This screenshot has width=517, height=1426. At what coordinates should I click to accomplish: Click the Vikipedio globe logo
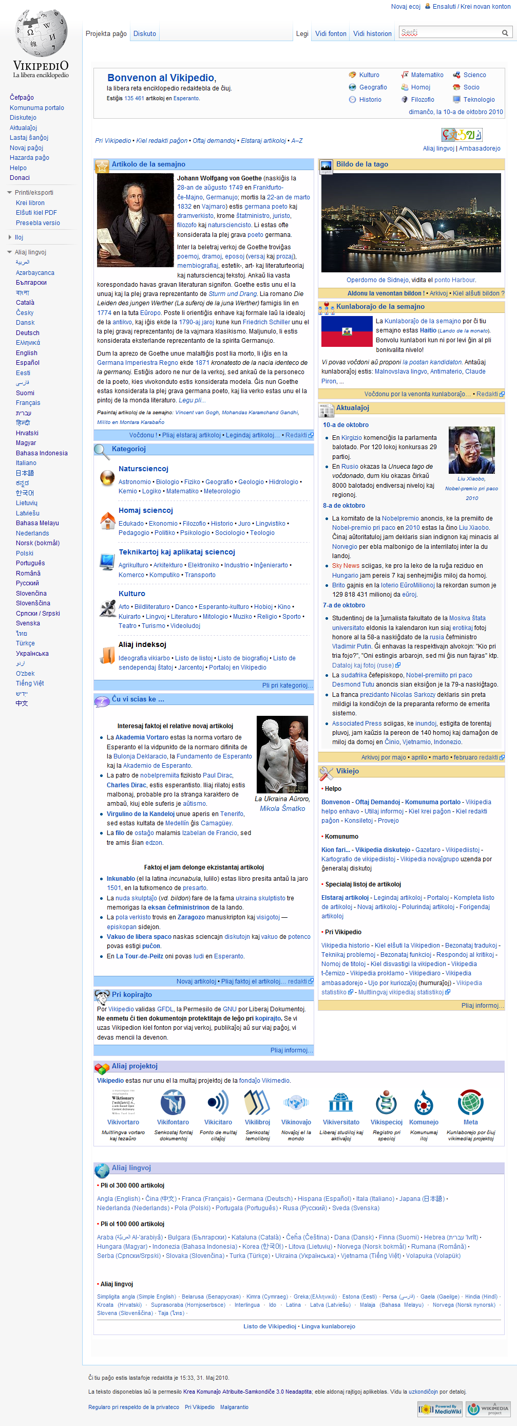click(41, 44)
